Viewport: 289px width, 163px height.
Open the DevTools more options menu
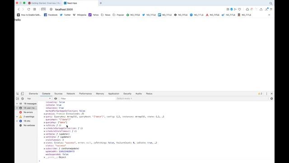[x=266, y=94]
